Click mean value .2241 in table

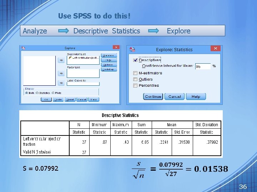(x=164, y=142)
